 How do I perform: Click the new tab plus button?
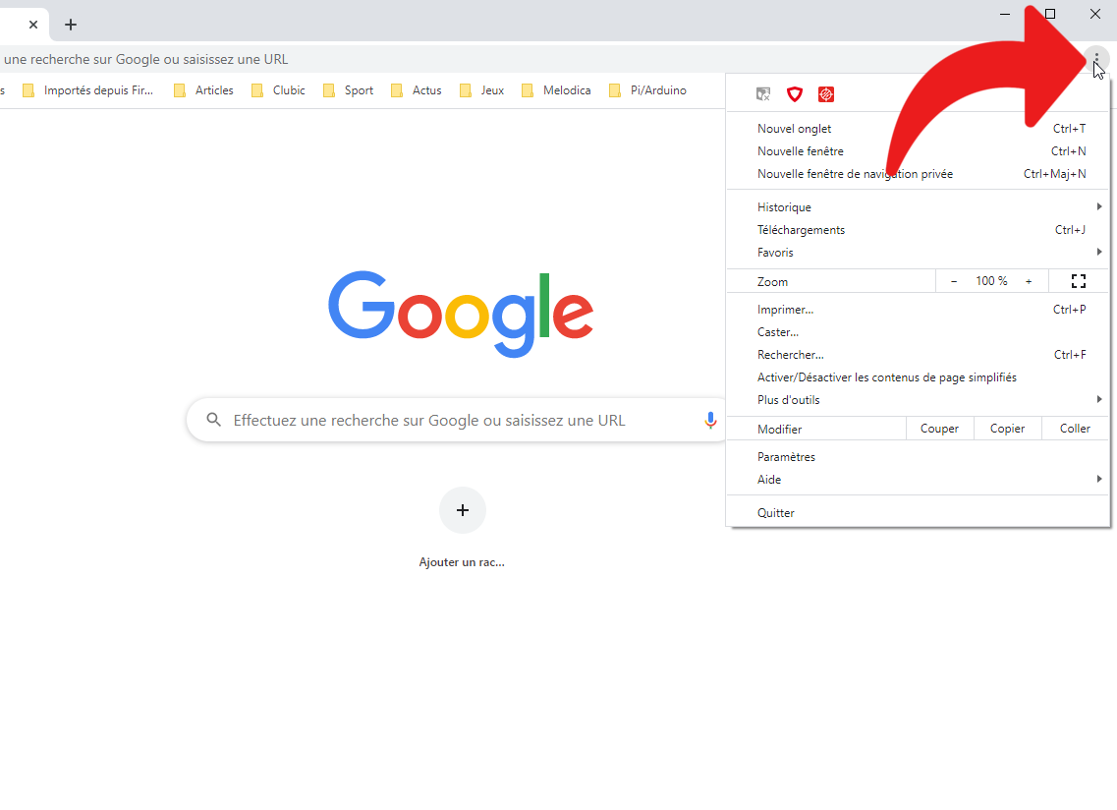pyautogui.click(x=71, y=25)
